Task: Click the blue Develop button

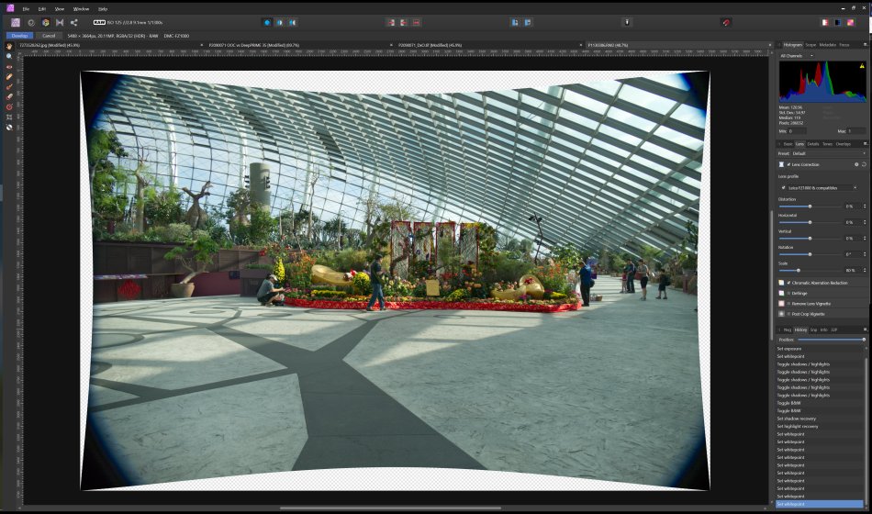Action: (19, 36)
